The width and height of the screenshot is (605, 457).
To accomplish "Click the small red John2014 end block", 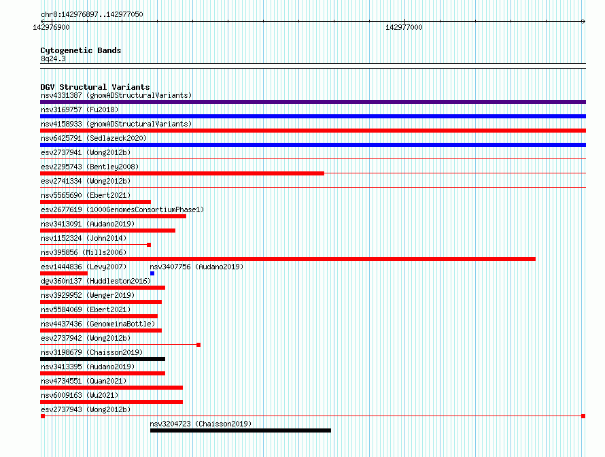I will [x=149, y=245].
